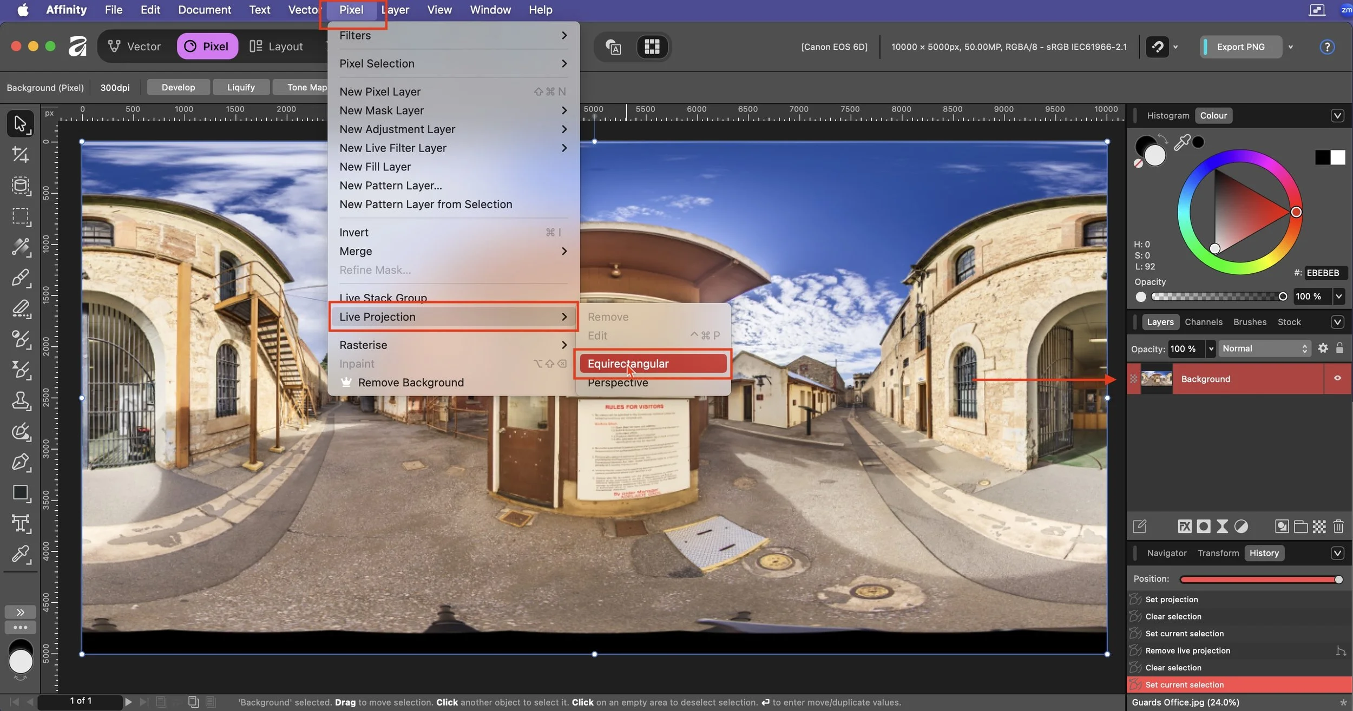Select the rectangular Marquee Selection tool

[21, 216]
